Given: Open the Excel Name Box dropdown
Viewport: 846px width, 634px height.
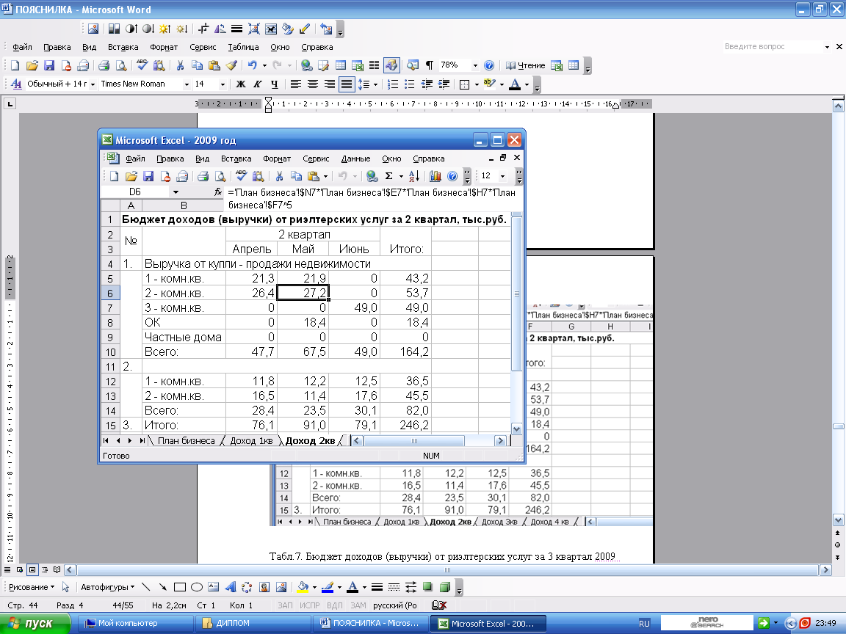Looking at the screenshot, I should point(176,192).
